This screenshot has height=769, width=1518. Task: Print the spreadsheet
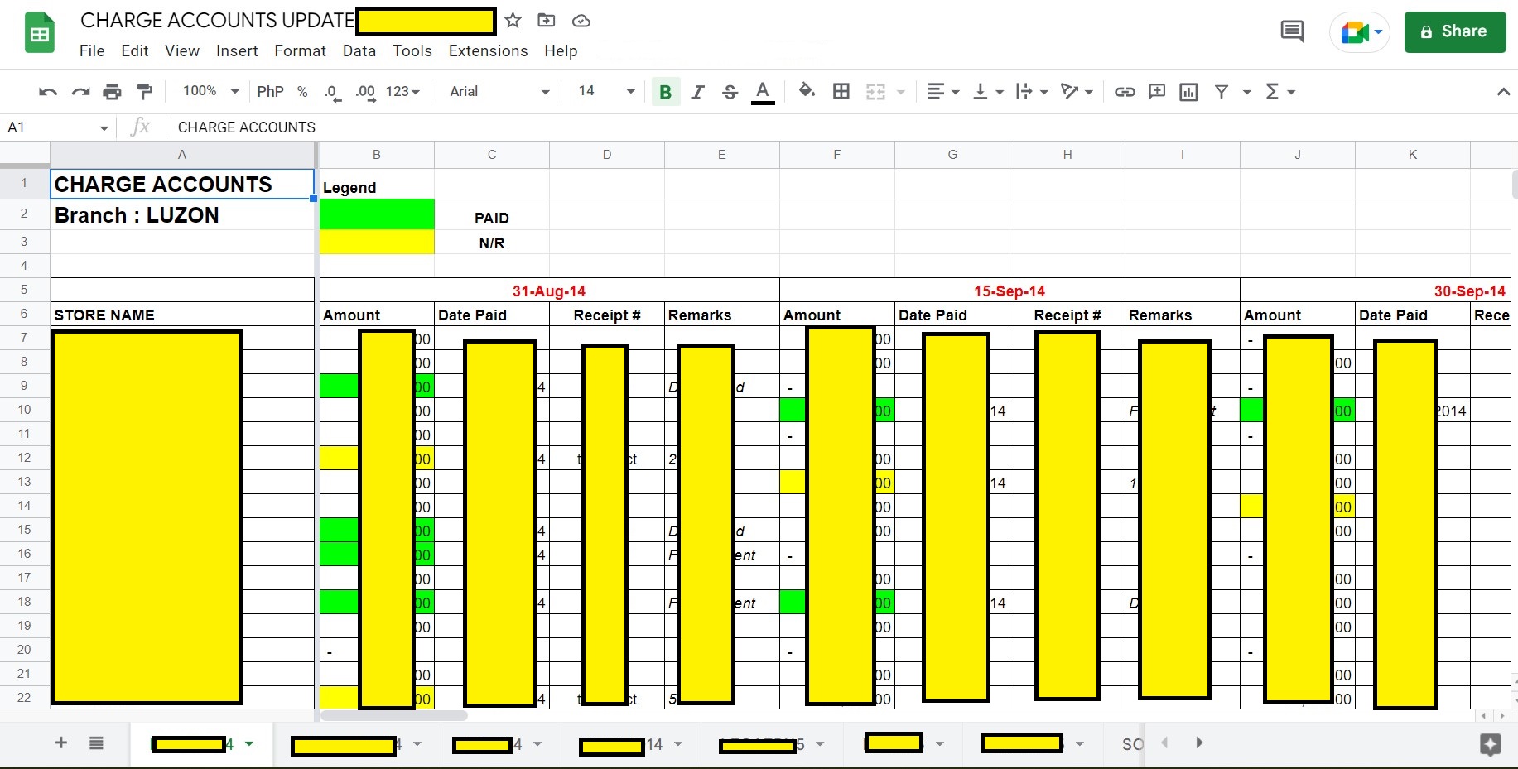tap(112, 92)
